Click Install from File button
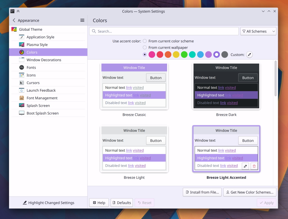 [x=202, y=192]
